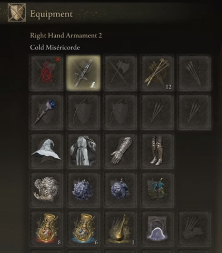Select the round blue-purple talisman
The image size is (222, 253).
(x=120, y=190)
